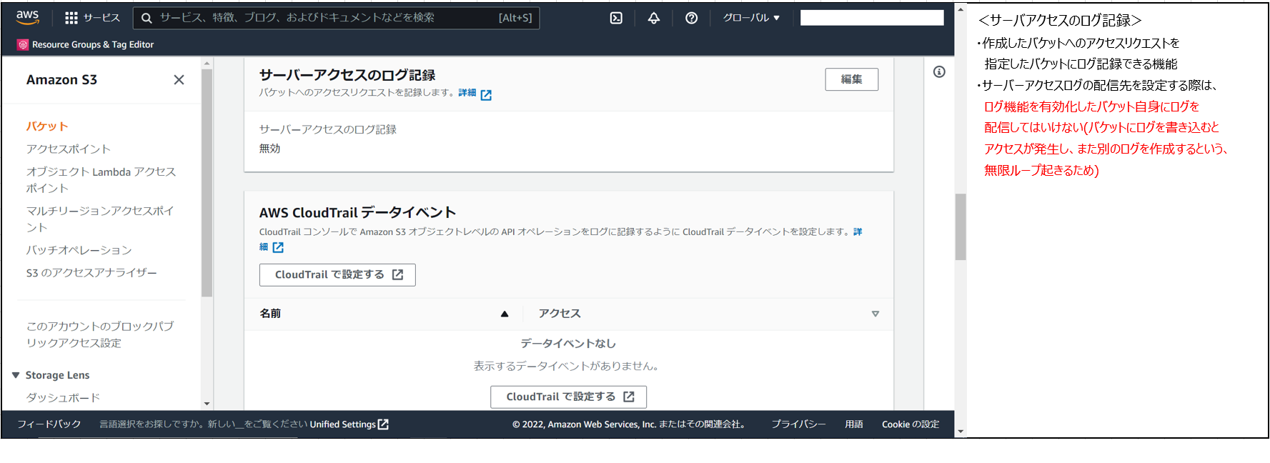
Task: Open the 用語 footer link
Action: tap(854, 424)
